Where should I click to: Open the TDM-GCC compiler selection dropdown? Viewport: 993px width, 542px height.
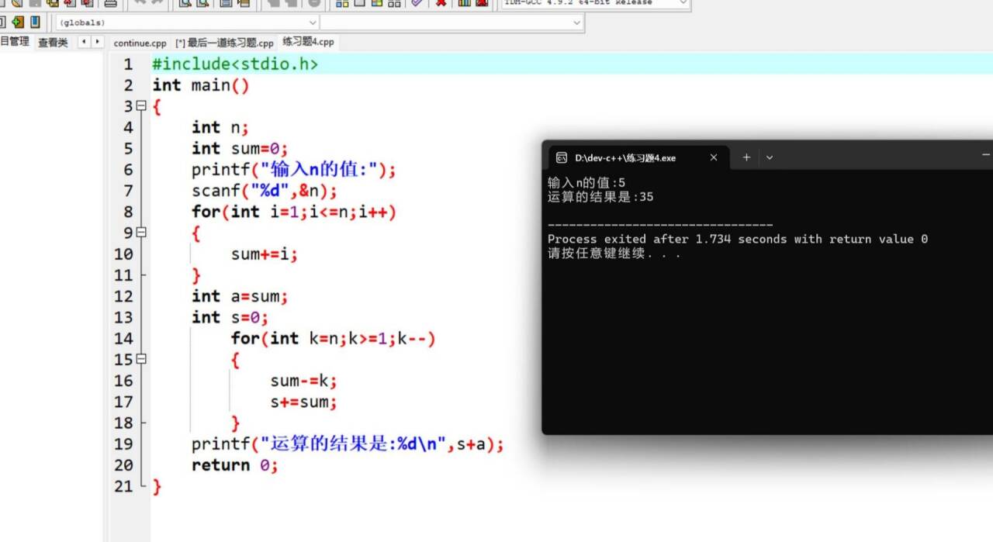pos(595,3)
